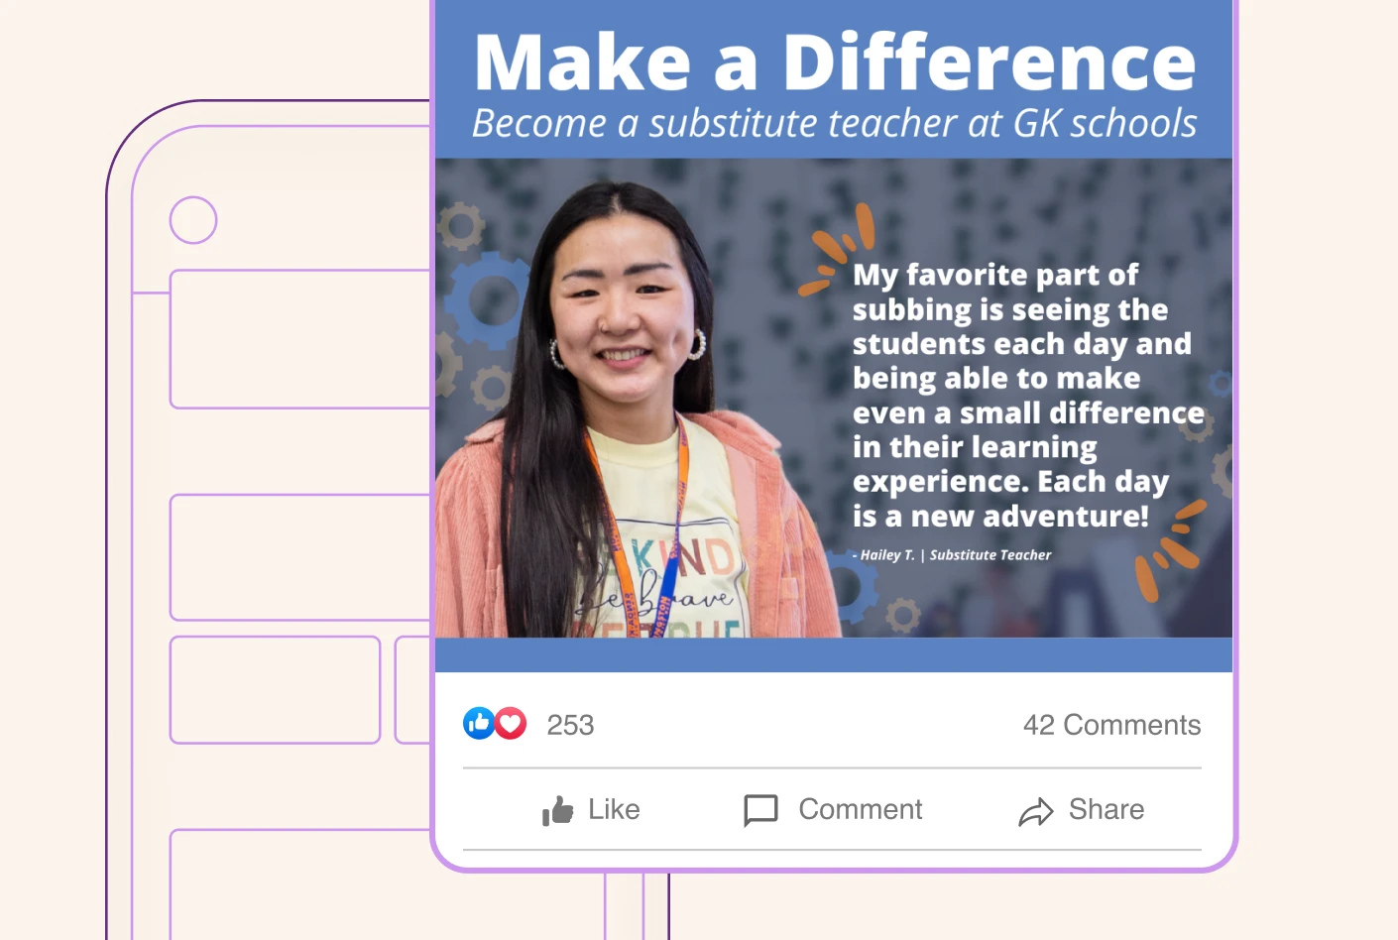This screenshot has height=940, width=1398.
Task: Click the Hailey T. attribution line
Action: [x=952, y=555]
